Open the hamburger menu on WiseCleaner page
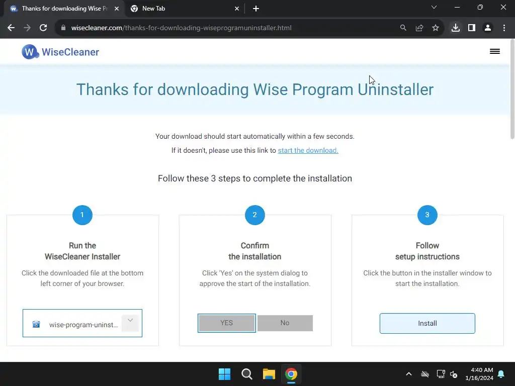The height and width of the screenshot is (386, 515). click(495, 51)
